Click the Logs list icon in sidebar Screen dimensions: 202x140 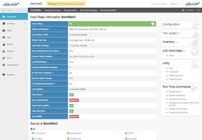(x=4, y=37)
